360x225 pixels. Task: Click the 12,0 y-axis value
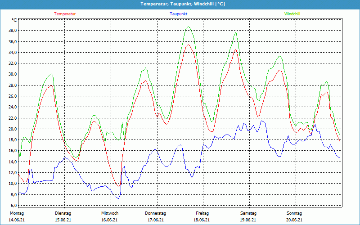click(13, 172)
